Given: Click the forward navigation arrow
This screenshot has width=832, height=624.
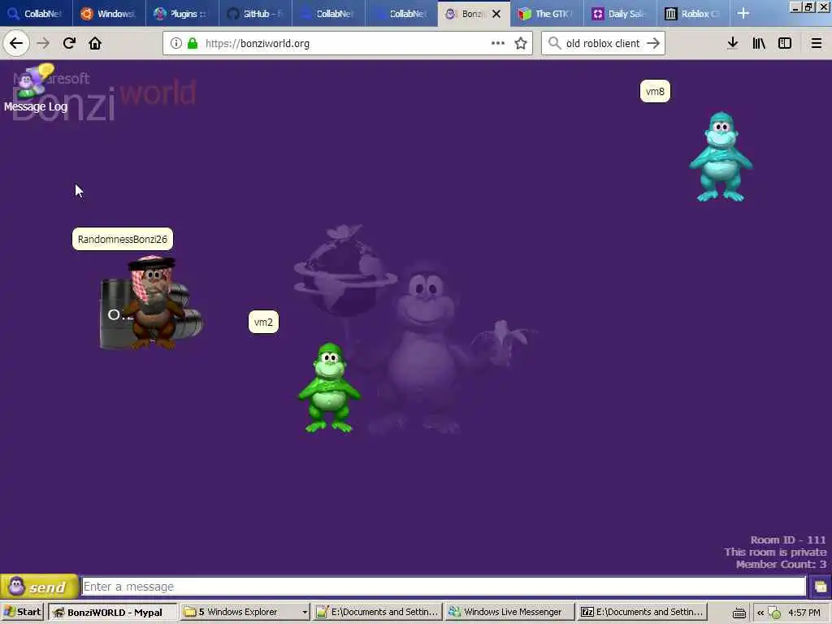Looking at the screenshot, I should [43, 43].
